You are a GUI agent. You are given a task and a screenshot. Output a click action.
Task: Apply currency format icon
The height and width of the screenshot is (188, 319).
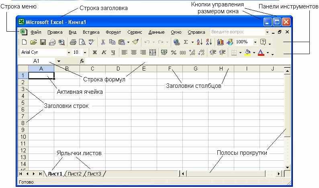pos(164,53)
